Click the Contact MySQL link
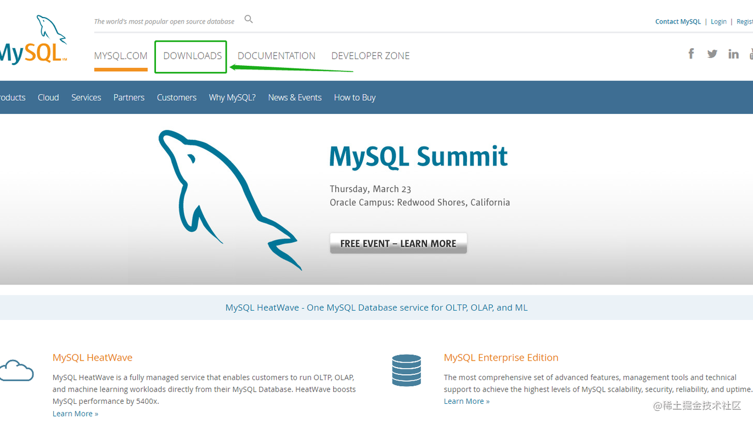 tap(678, 21)
